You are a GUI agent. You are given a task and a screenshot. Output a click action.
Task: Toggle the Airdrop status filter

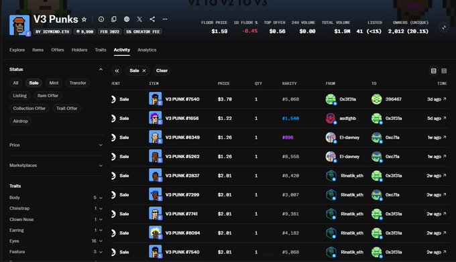(20, 121)
